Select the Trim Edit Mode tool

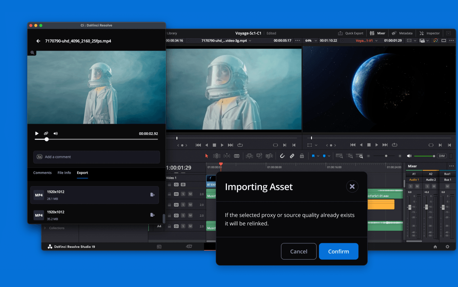coord(217,156)
